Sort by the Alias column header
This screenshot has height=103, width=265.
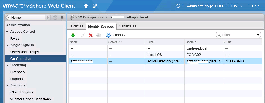pos(242,42)
